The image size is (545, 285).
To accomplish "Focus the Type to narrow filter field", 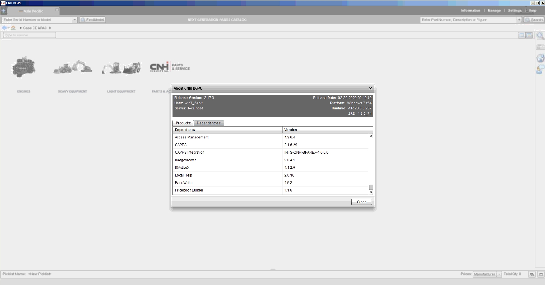I will pos(29,35).
